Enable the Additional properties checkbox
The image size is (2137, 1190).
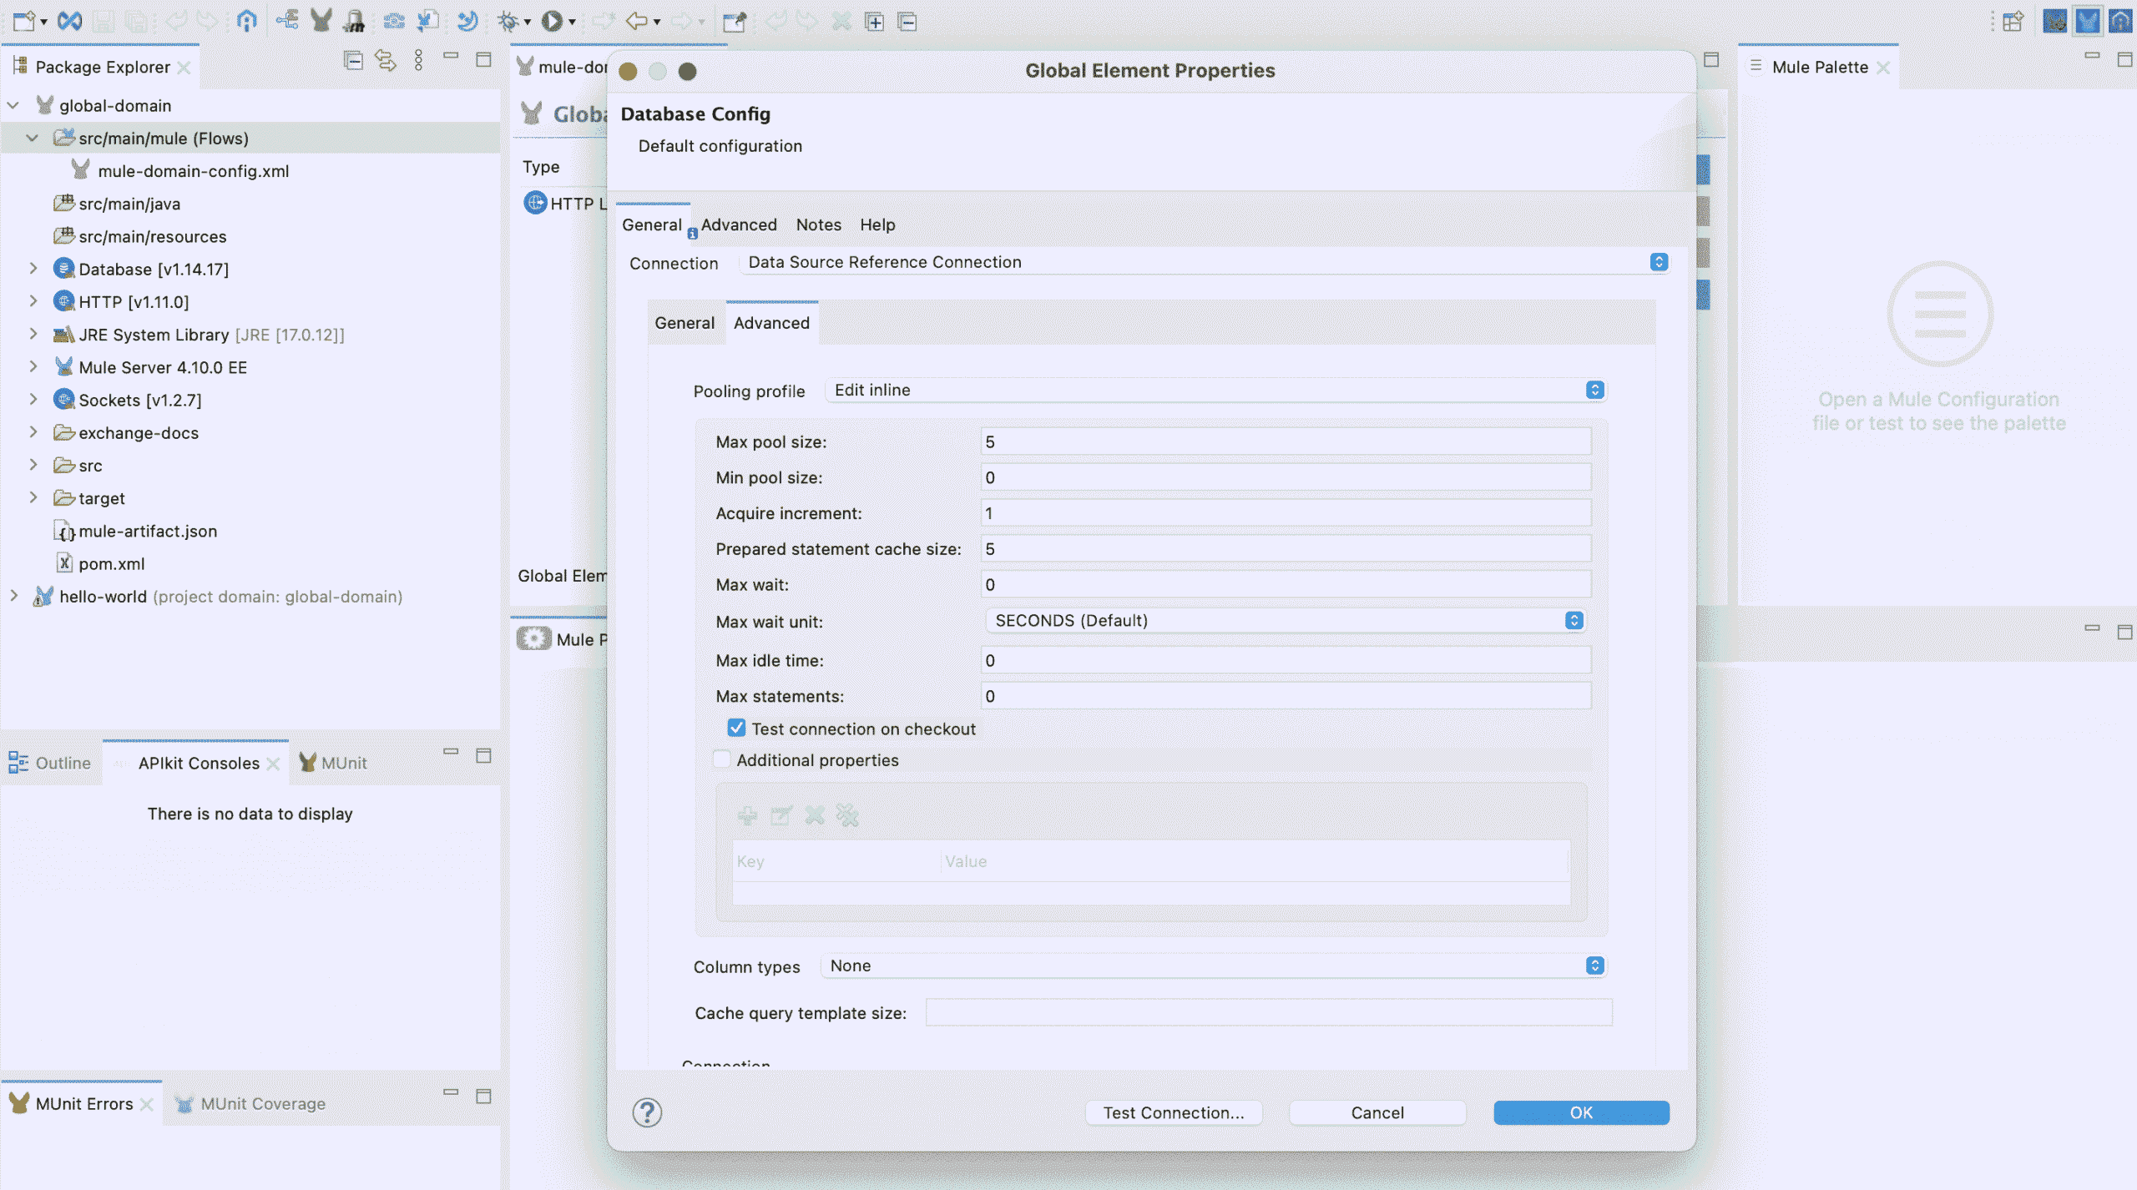point(721,759)
